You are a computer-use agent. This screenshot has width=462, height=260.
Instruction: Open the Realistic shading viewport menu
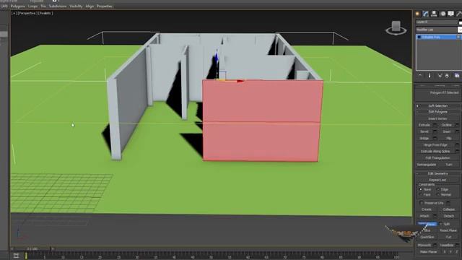click(x=45, y=13)
